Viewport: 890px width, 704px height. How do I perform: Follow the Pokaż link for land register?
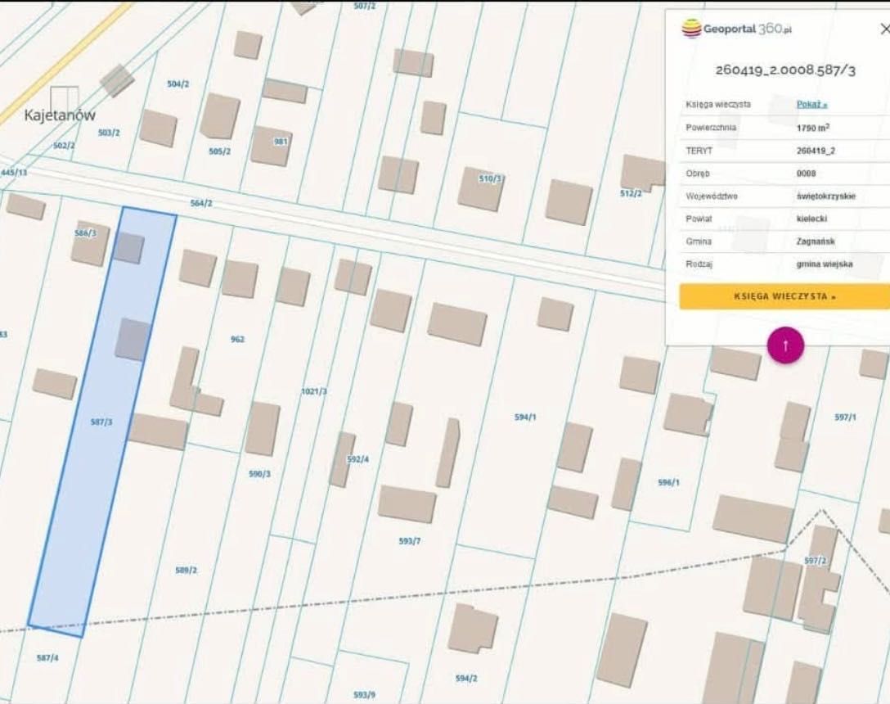[x=811, y=105]
